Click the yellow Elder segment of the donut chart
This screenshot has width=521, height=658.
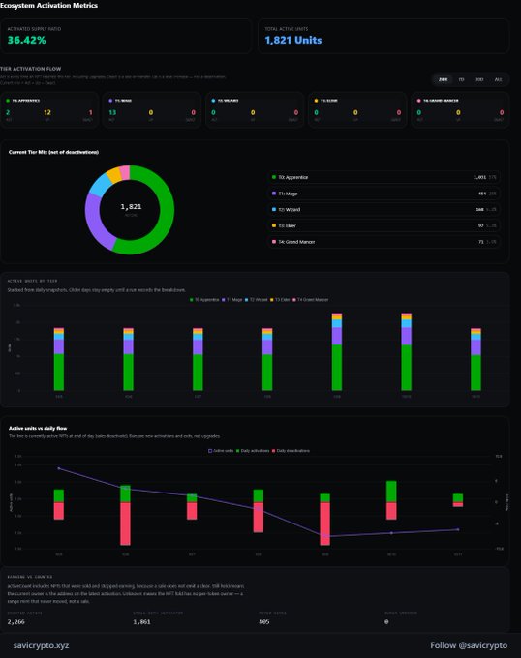pos(113,174)
